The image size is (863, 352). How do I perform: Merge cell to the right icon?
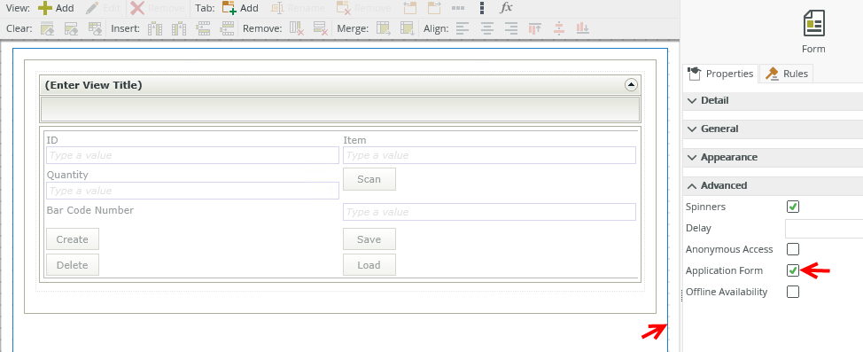click(x=383, y=28)
